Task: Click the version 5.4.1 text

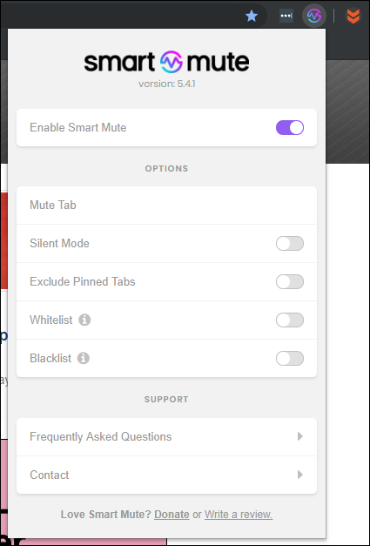Action: tap(167, 84)
